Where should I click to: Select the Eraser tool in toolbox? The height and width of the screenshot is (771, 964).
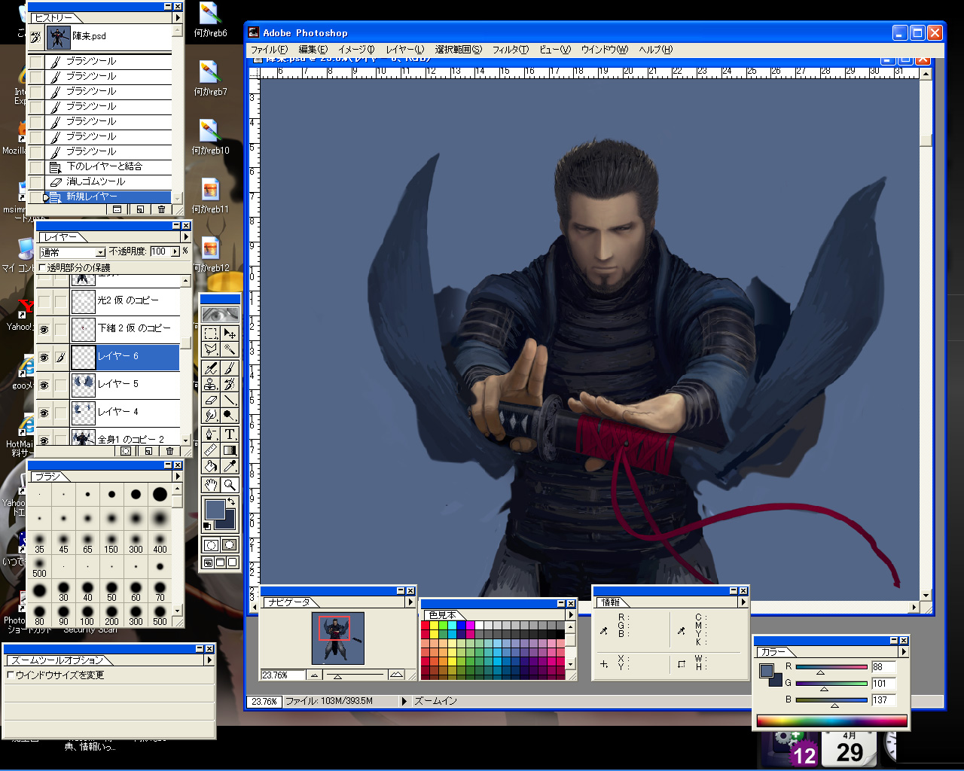click(211, 400)
